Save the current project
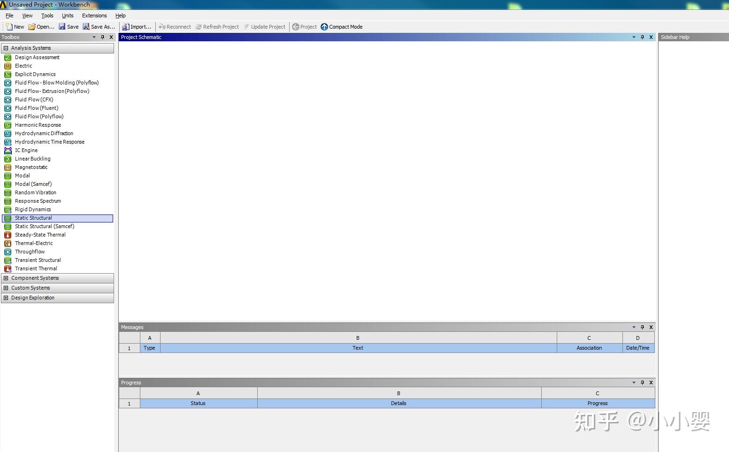 tap(69, 27)
